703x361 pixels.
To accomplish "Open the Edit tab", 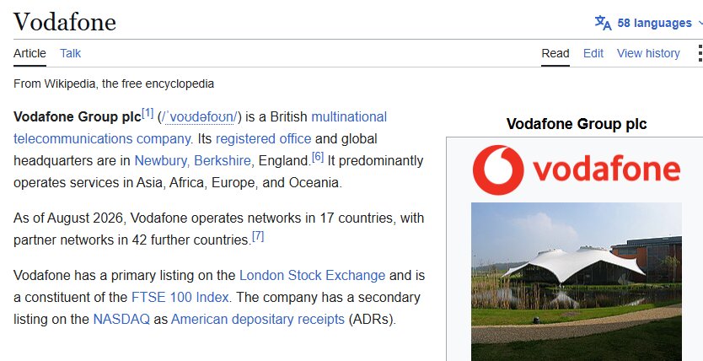I will tap(593, 53).
